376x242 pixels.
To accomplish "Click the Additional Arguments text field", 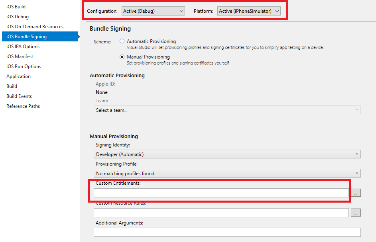I will point(227,232).
